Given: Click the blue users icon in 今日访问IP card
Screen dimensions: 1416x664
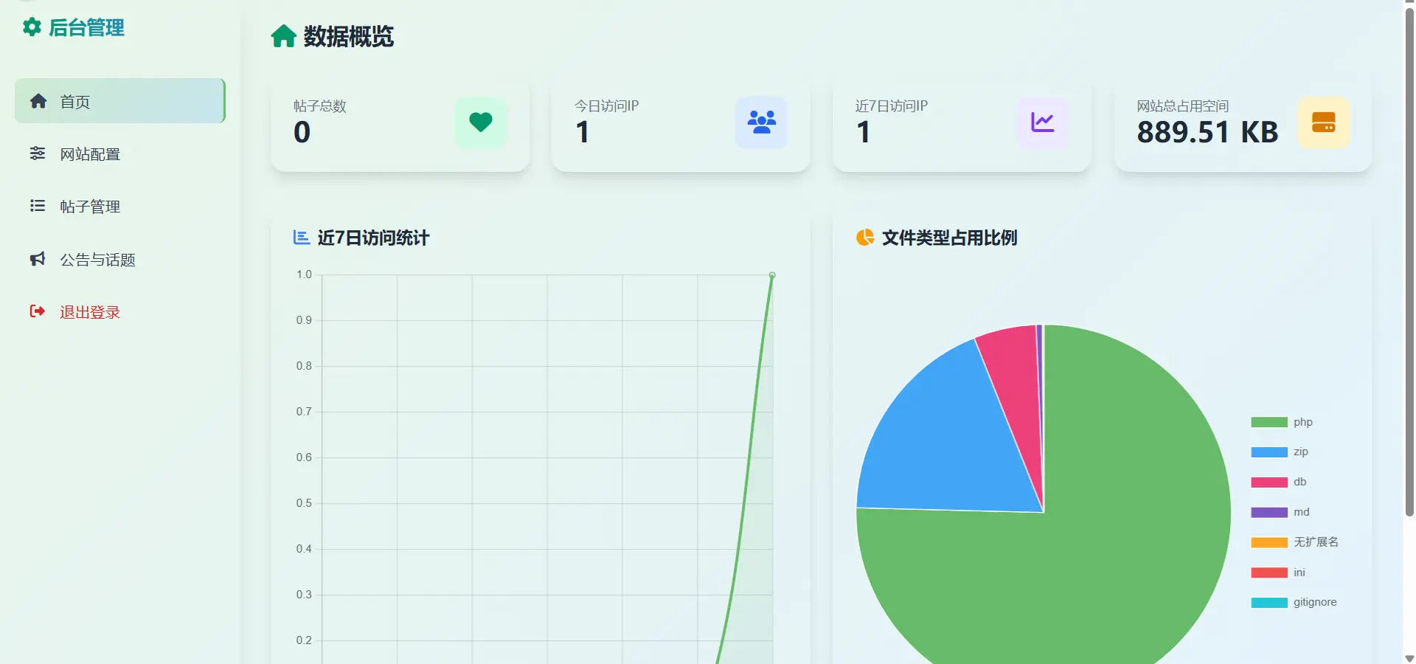Looking at the screenshot, I should [x=761, y=122].
